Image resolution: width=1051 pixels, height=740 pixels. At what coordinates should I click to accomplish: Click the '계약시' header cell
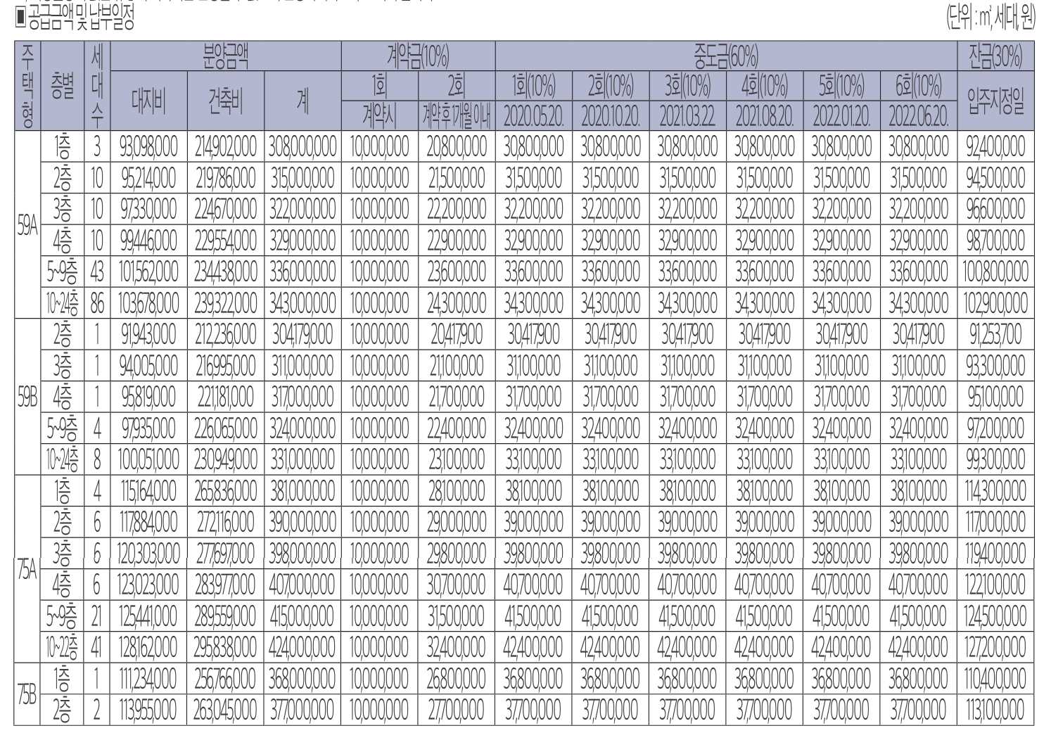coord(380,116)
